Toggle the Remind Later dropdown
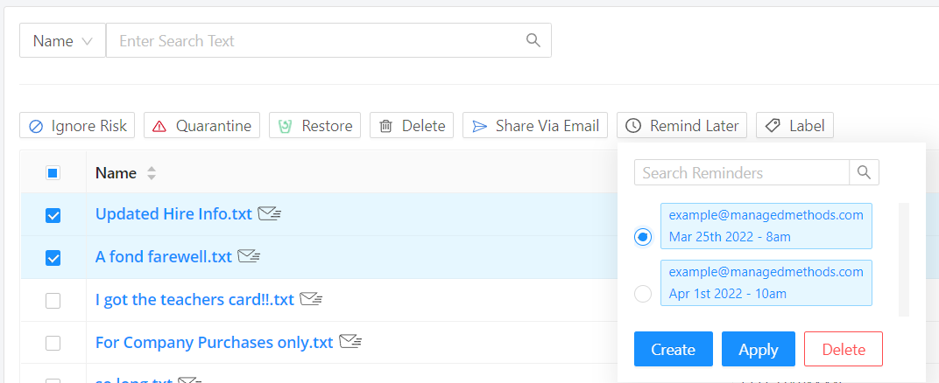The height and width of the screenshot is (383, 939). click(x=681, y=125)
